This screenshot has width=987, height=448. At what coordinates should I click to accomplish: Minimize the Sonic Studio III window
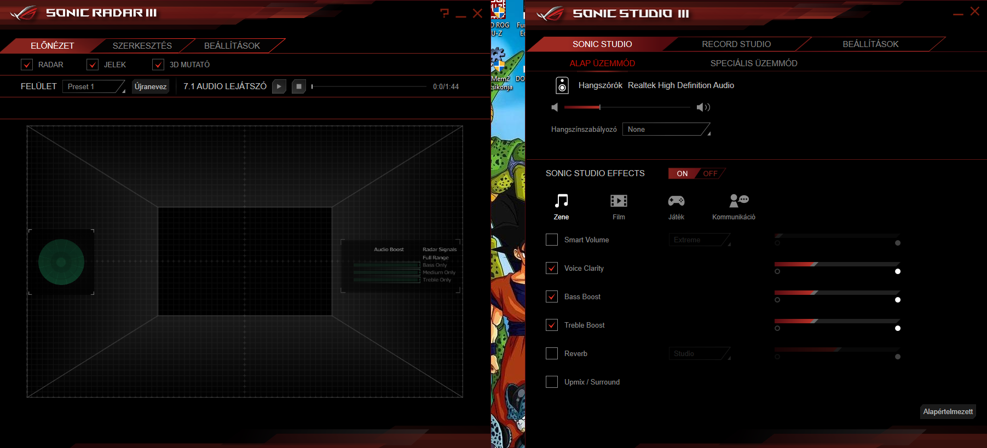pyautogui.click(x=958, y=14)
